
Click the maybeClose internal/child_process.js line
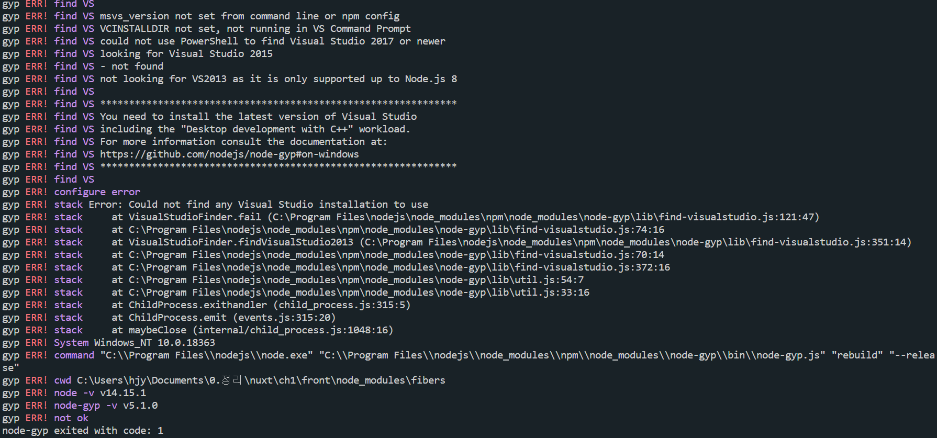(x=252, y=330)
